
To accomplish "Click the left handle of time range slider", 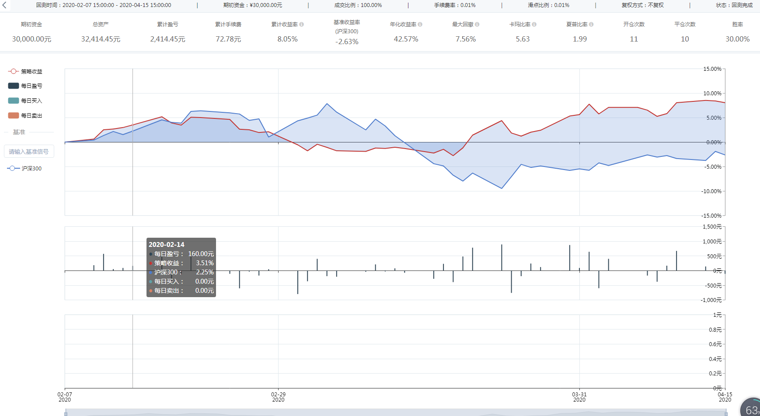I will tap(66, 413).
